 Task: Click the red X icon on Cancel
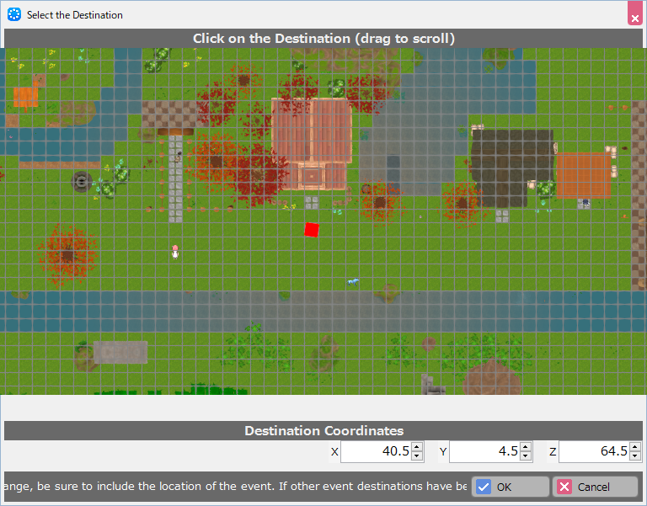pos(564,487)
